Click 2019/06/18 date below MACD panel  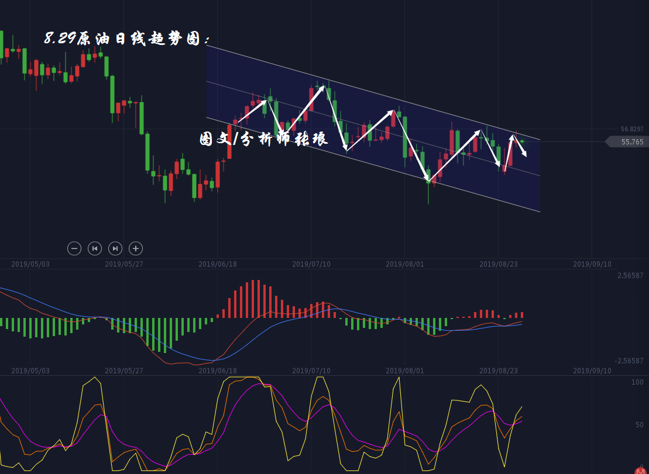[218, 371]
